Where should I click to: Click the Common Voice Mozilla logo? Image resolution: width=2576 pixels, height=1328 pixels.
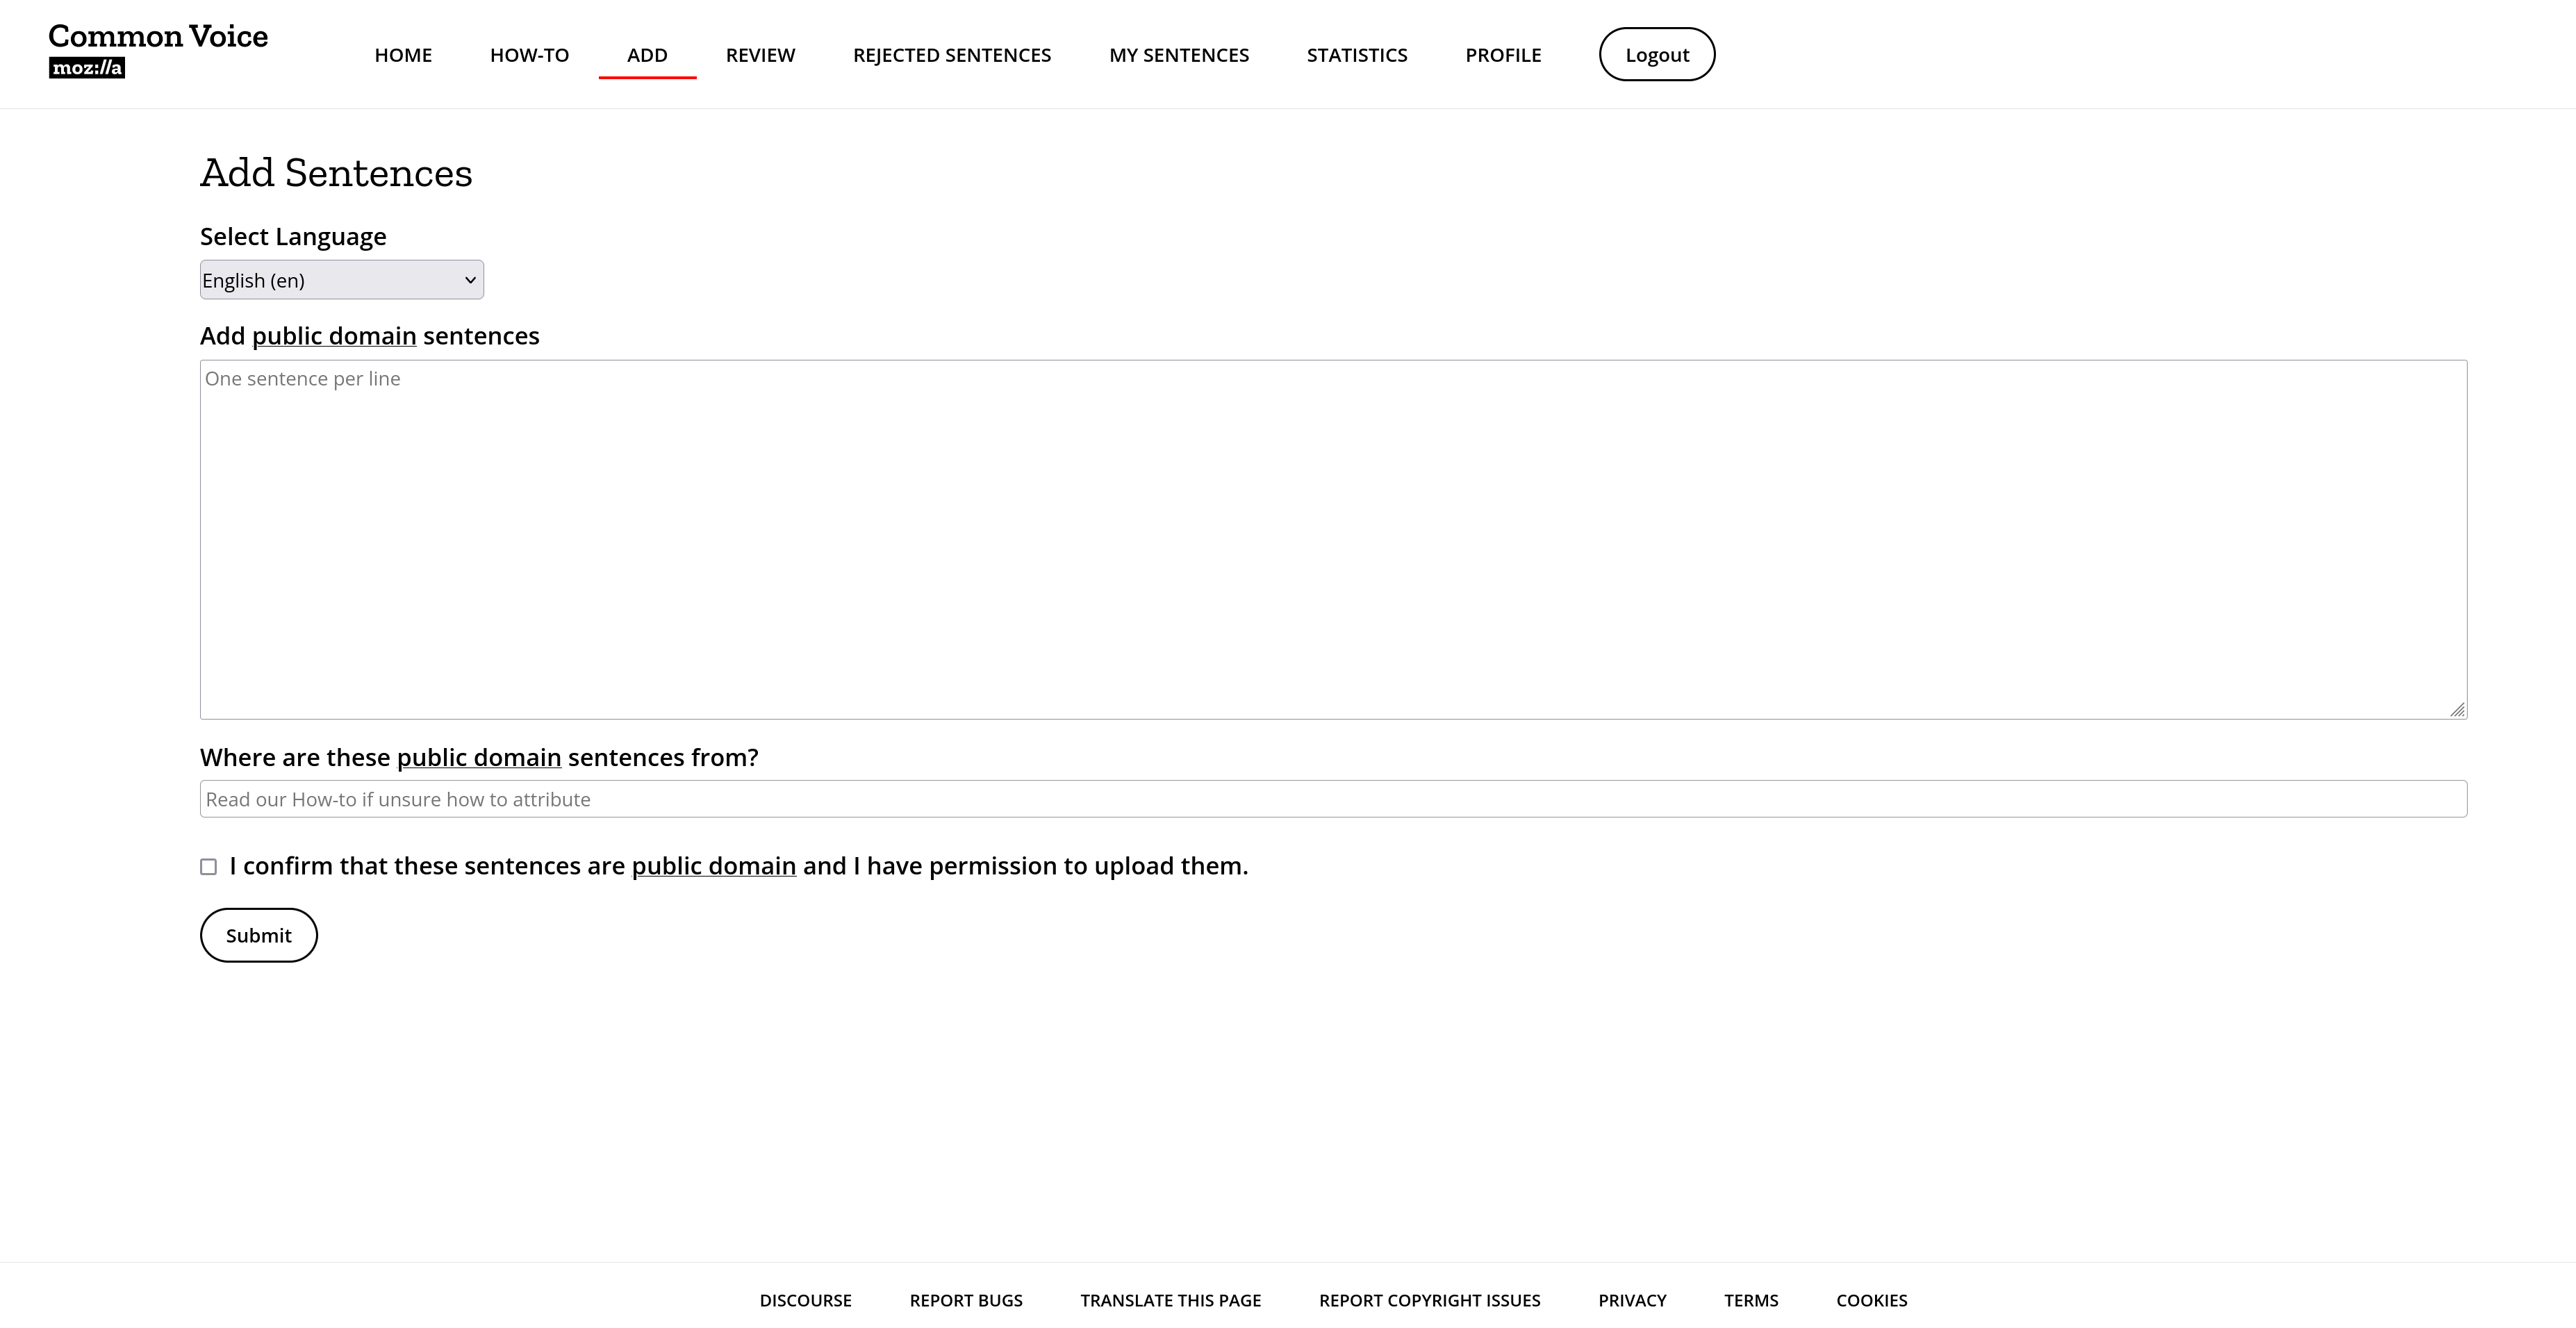coord(158,50)
